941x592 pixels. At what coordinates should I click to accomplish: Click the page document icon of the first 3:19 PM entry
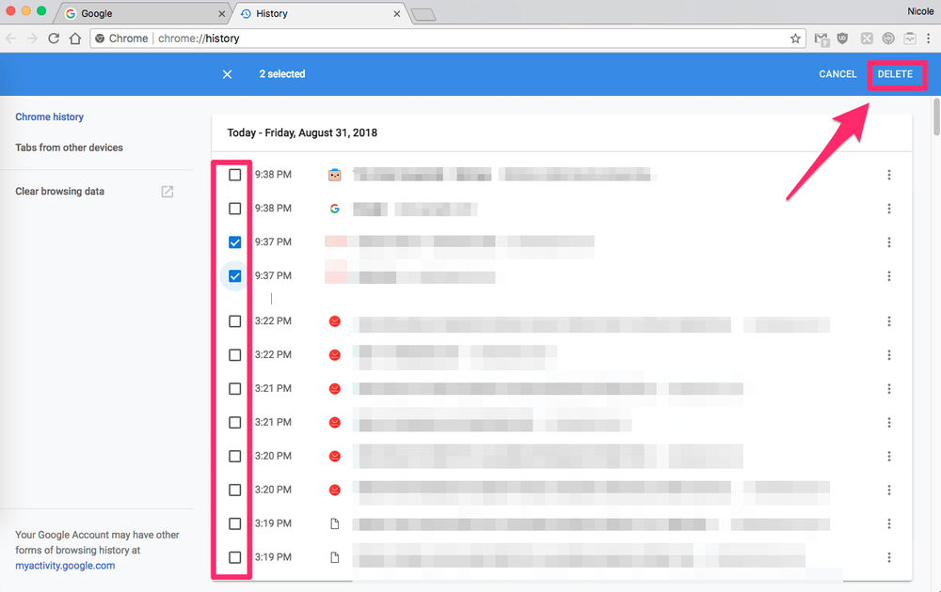tap(335, 523)
